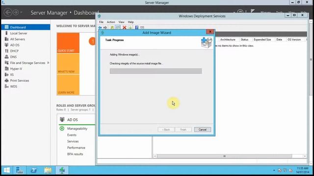Click Status column header
The width and height of the screenshot is (314, 176).
coord(244,40)
